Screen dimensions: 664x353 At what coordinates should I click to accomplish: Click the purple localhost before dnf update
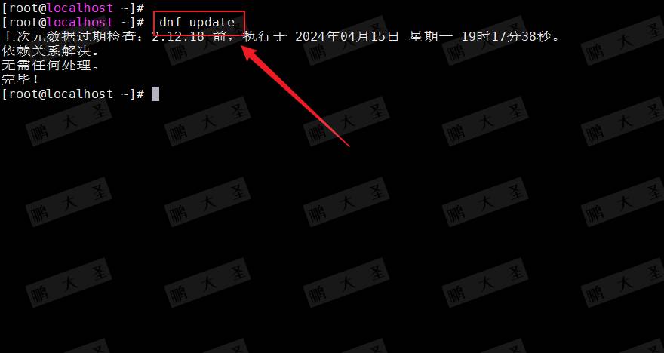(80, 22)
